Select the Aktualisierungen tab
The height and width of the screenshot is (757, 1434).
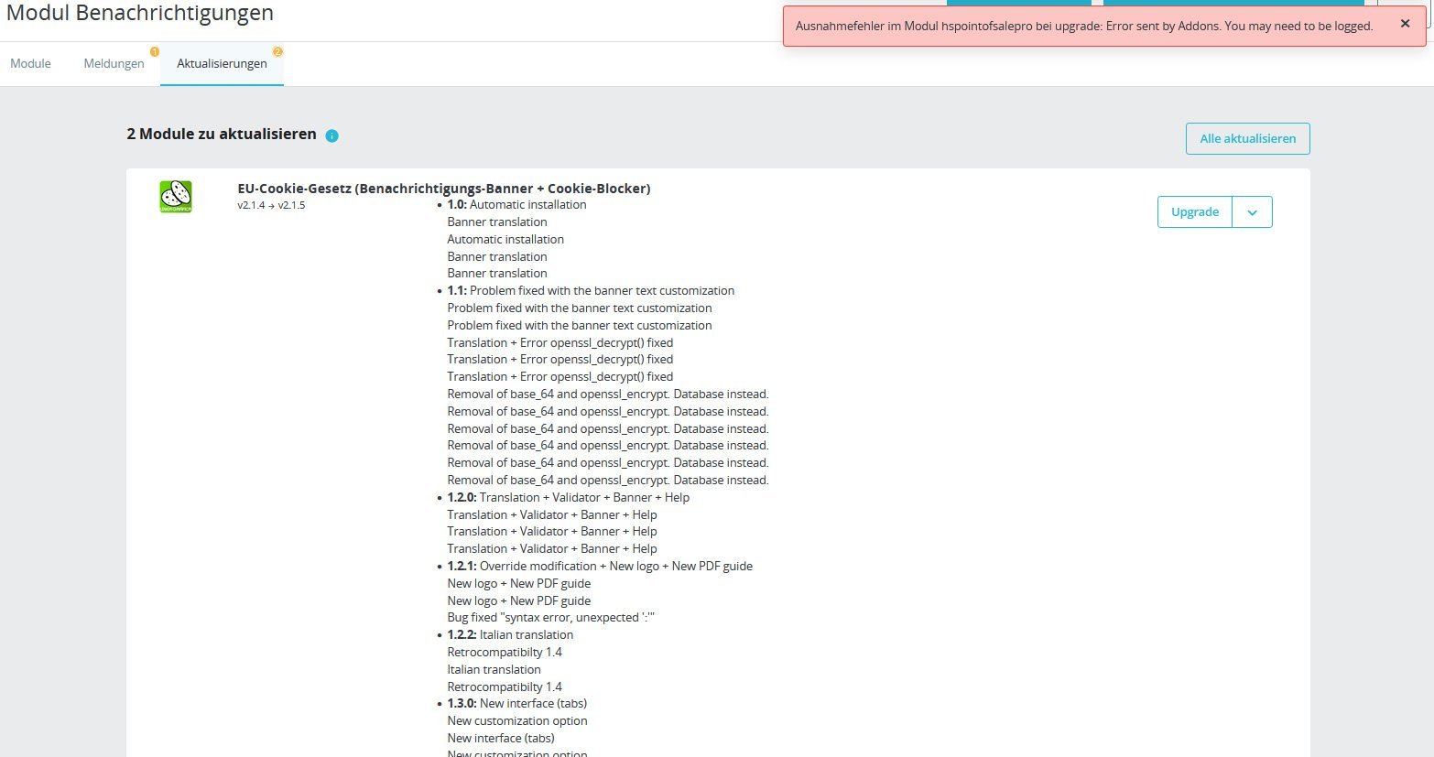coord(222,63)
